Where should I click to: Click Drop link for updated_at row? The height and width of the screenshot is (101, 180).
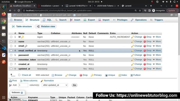tap(149, 68)
